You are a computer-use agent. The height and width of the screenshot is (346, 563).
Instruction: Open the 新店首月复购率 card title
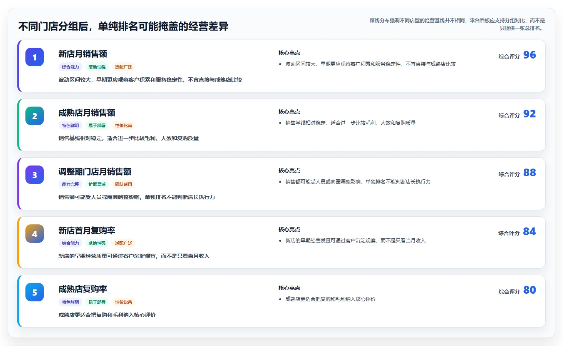87,231
